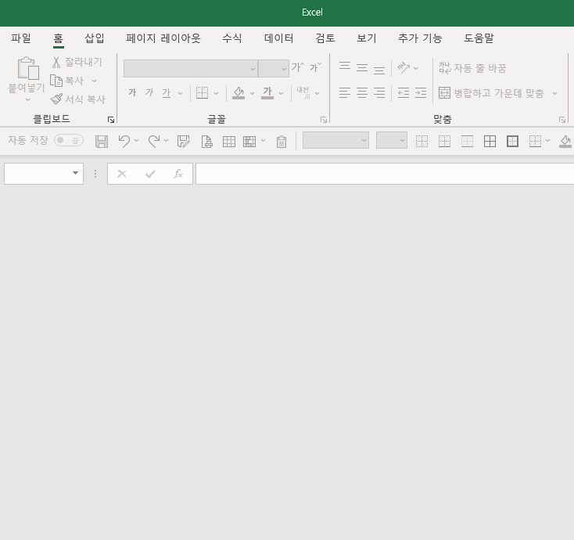Click the increase indent icon
Viewport: 574px width, 540px height.
[421, 93]
